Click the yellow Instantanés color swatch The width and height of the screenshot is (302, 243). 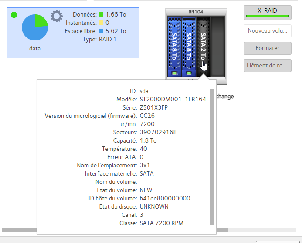[x=101, y=23]
